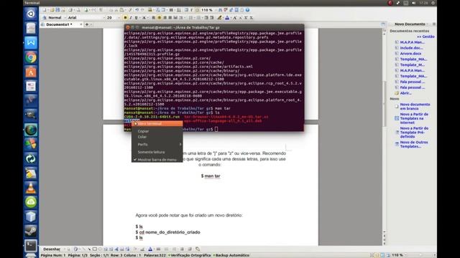Click the Página: 1/3 status entry

pyautogui.click(x=78, y=255)
